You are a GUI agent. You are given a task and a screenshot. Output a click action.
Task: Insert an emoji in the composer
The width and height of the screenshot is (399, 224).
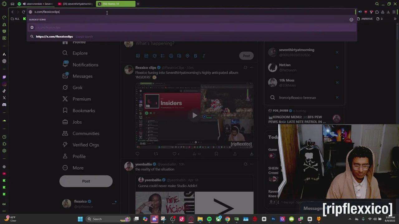click(x=171, y=56)
